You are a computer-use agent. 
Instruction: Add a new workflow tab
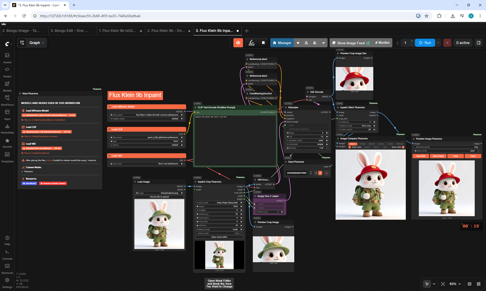coord(247,31)
